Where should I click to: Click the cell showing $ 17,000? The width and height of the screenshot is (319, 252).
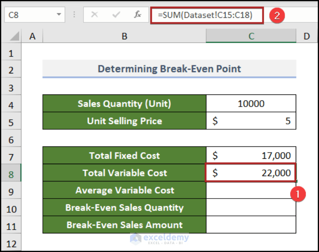pyautogui.click(x=251, y=155)
